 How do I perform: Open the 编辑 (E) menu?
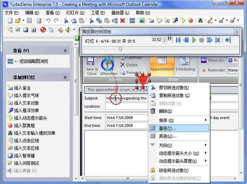click(32, 13)
